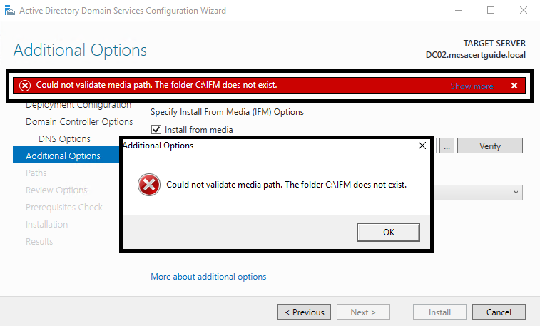Click the wizard app icon in title bar
The image size is (540, 326).
point(10,10)
